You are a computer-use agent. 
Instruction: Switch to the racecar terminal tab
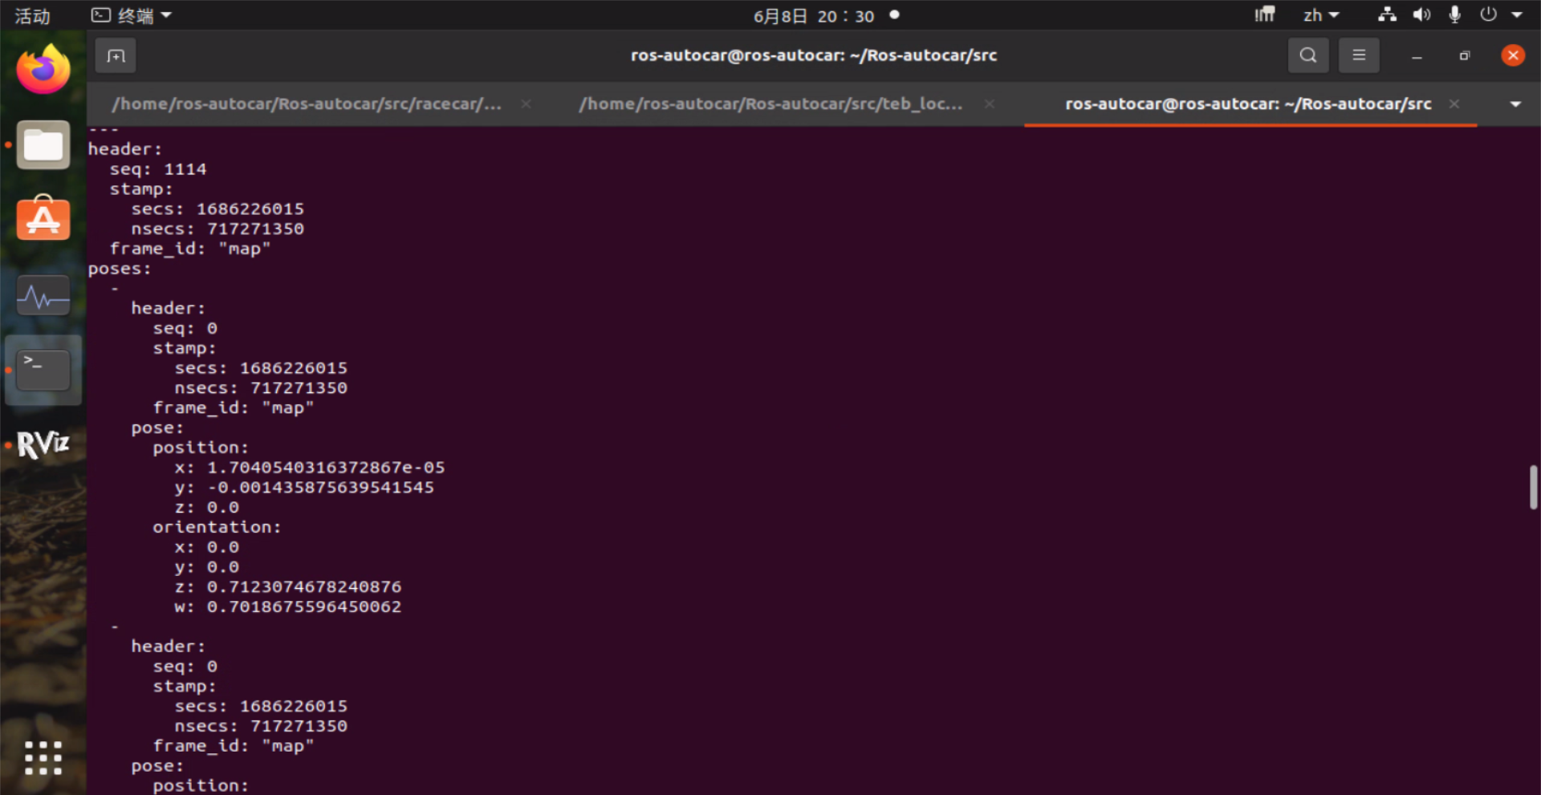tap(307, 104)
